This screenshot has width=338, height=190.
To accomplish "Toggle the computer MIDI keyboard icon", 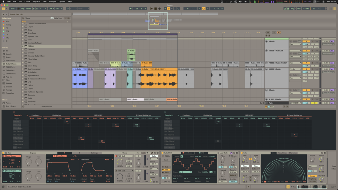I will pos(288,9).
